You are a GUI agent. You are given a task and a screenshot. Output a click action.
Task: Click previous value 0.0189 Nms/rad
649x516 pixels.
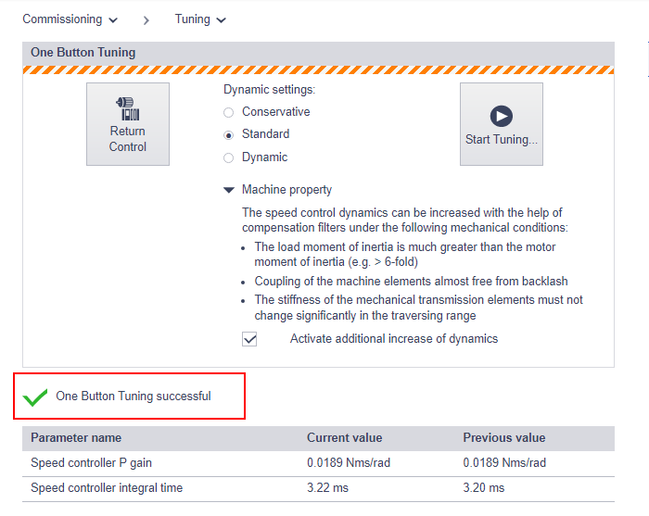(x=504, y=462)
